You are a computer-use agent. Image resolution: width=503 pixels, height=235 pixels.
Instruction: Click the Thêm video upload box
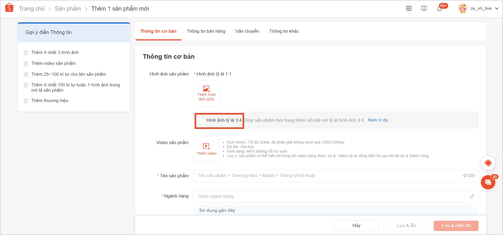pos(206,149)
